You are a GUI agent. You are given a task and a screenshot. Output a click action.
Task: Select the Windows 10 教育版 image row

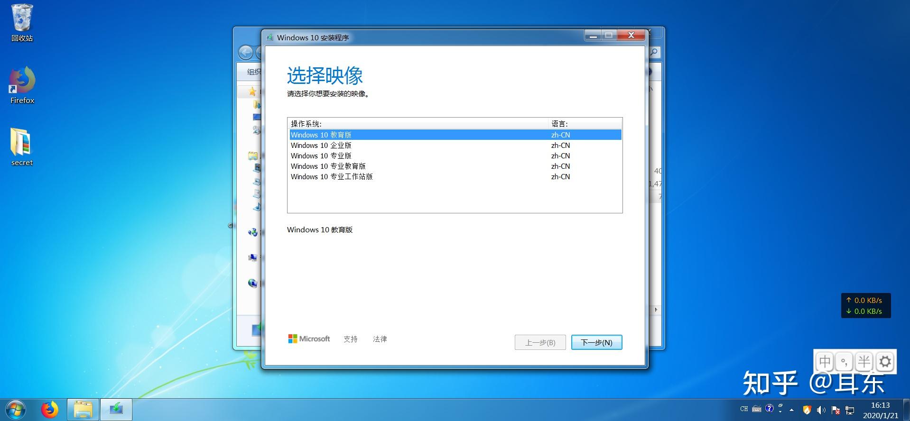click(455, 135)
